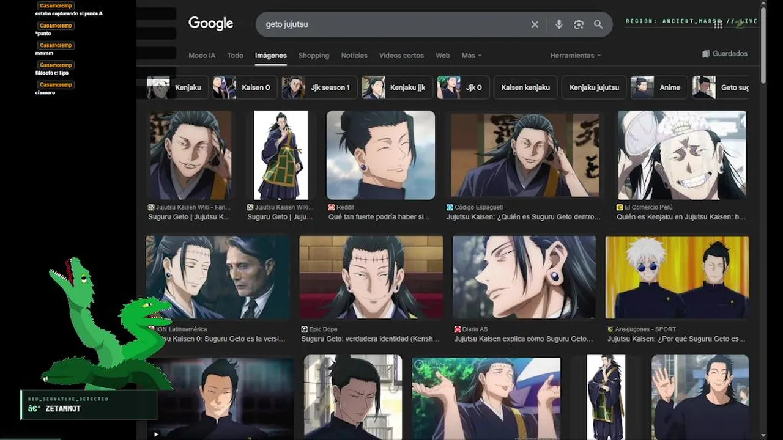The height and width of the screenshot is (440, 783).
Task: Open the Noticias tab
Action: click(354, 56)
